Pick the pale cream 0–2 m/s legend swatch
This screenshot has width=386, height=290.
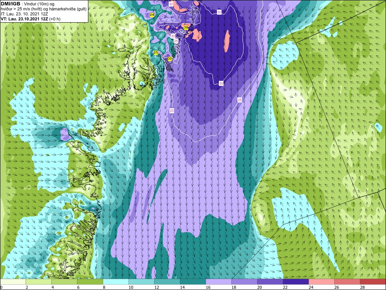pyautogui.click(x=13, y=282)
